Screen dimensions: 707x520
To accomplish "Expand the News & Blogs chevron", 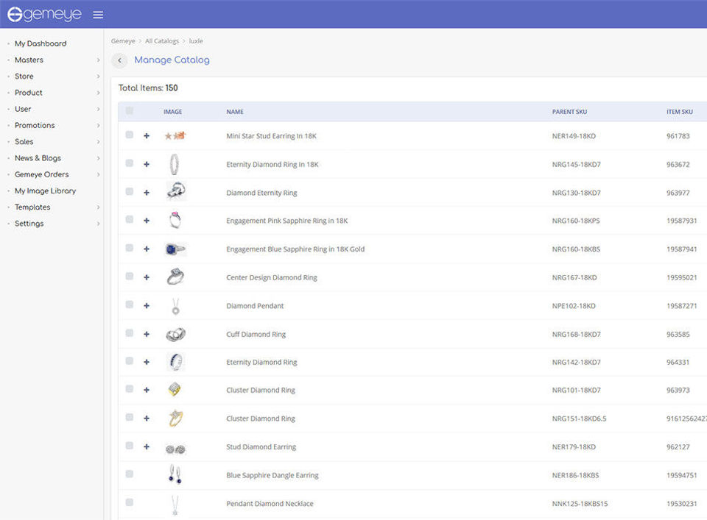I will 98,158.
